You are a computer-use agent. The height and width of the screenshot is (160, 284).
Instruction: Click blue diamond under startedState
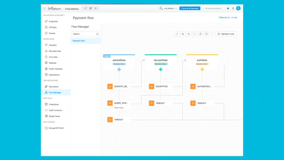point(119,69)
